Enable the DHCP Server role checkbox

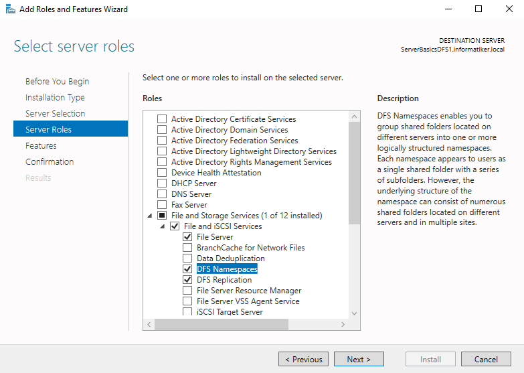(x=162, y=183)
